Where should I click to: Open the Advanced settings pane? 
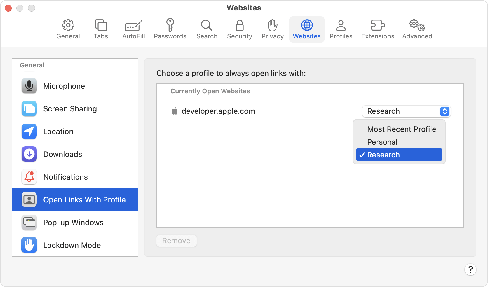[417, 29]
